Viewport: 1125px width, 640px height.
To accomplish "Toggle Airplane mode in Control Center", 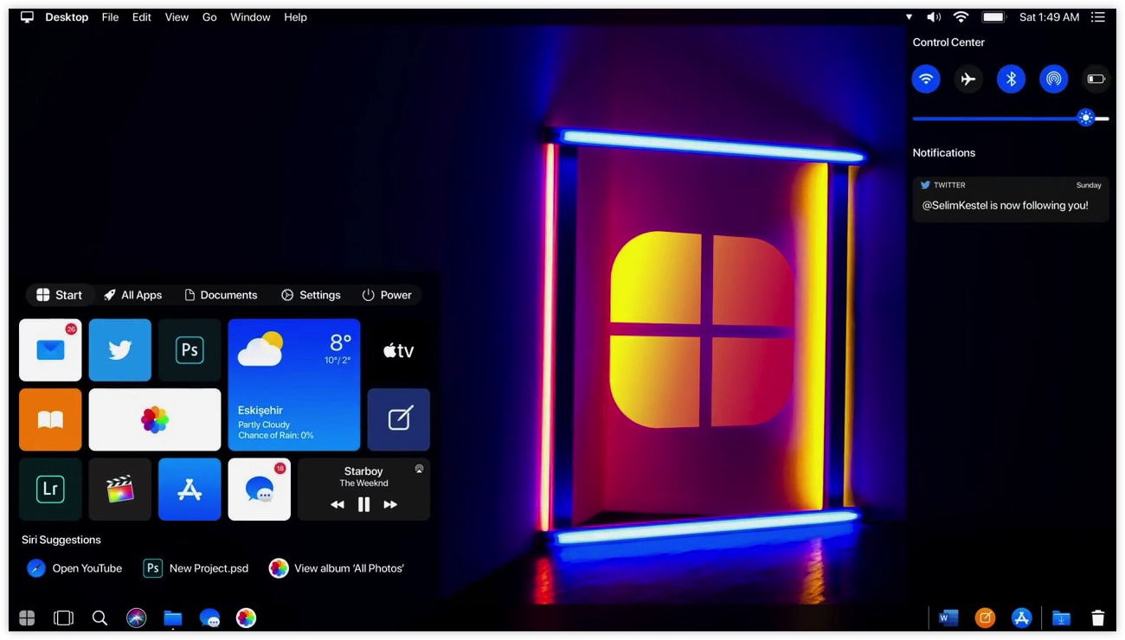I will [968, 79].
